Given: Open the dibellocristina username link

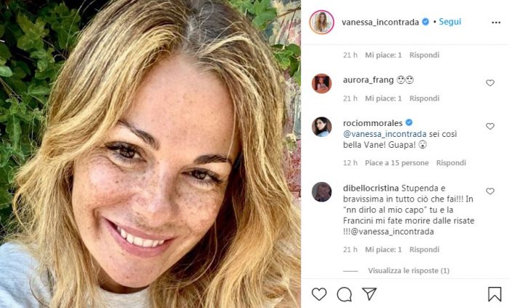Looking at the screenshot, I should tap(371, 188).
